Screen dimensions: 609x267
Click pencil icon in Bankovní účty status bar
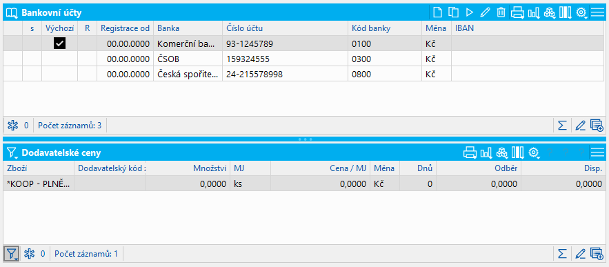coord(580,126)
